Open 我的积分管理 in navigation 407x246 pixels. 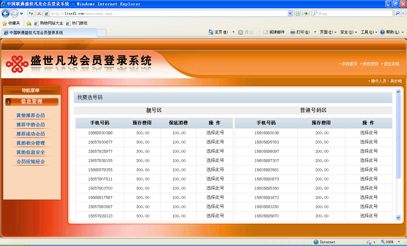pos(31,143)
